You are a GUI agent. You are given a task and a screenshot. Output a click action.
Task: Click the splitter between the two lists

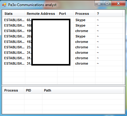pos(63,85)
